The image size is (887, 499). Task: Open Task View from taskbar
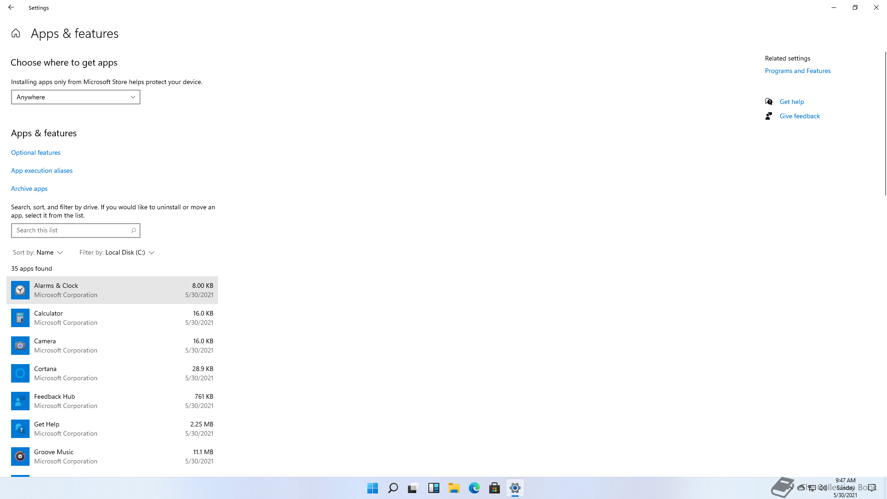pyautogui.click(x=413, y=488)
